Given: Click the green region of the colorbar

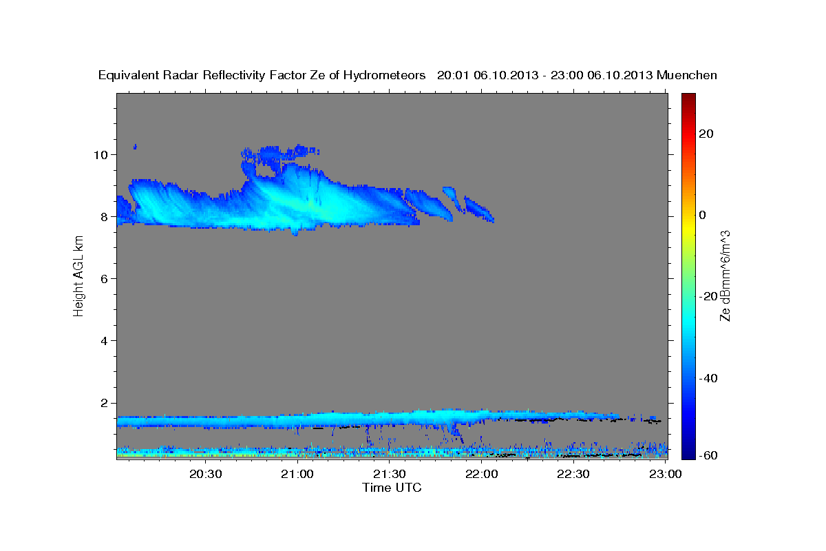Looking at the screenshot, I should tap(688, 275).
